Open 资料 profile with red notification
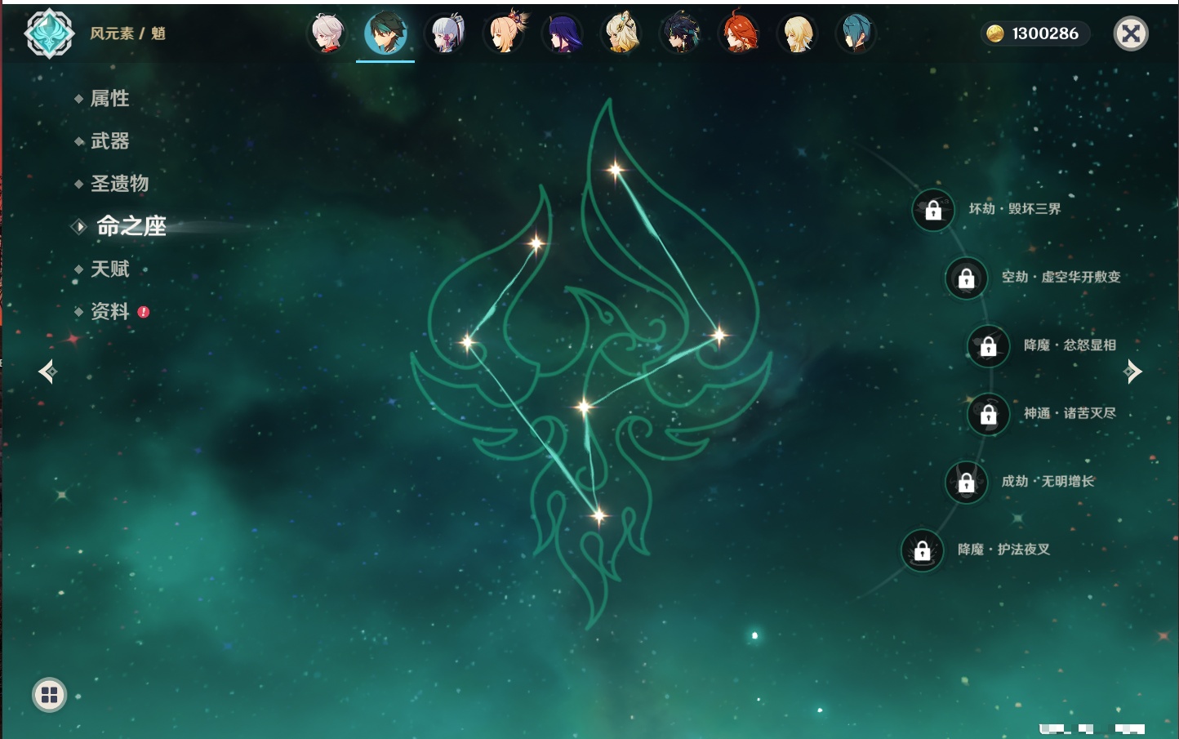 109,312
